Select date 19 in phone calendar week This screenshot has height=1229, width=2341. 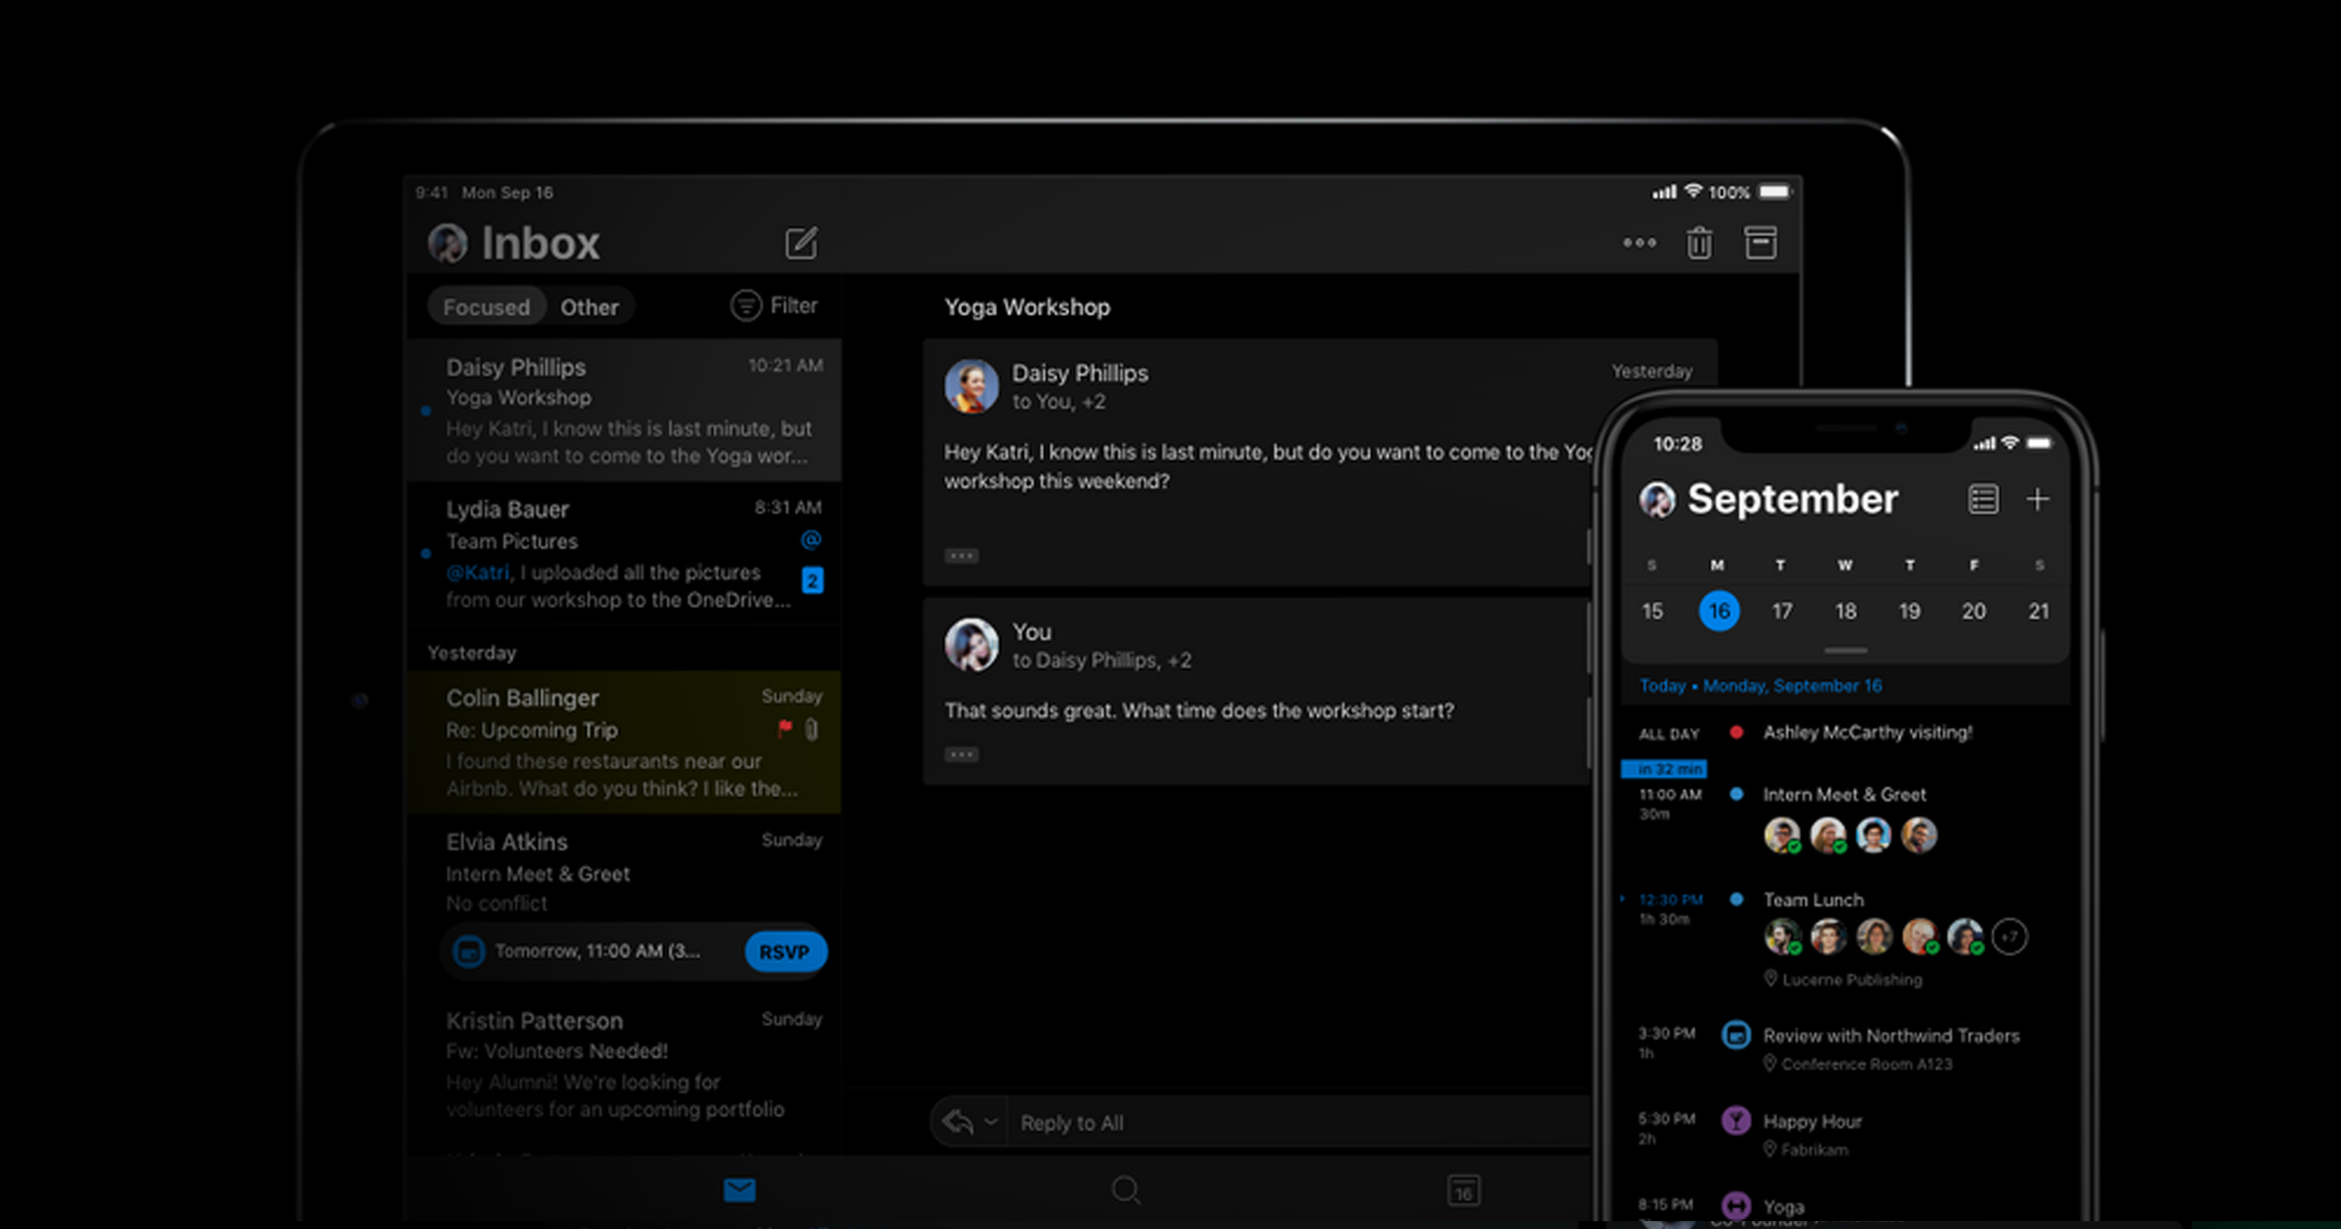1909,611
